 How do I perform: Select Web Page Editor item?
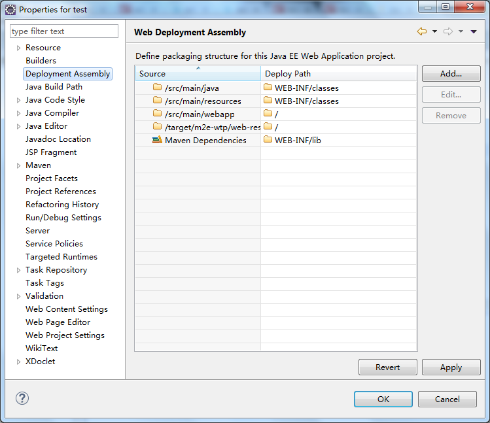point(58,322)
